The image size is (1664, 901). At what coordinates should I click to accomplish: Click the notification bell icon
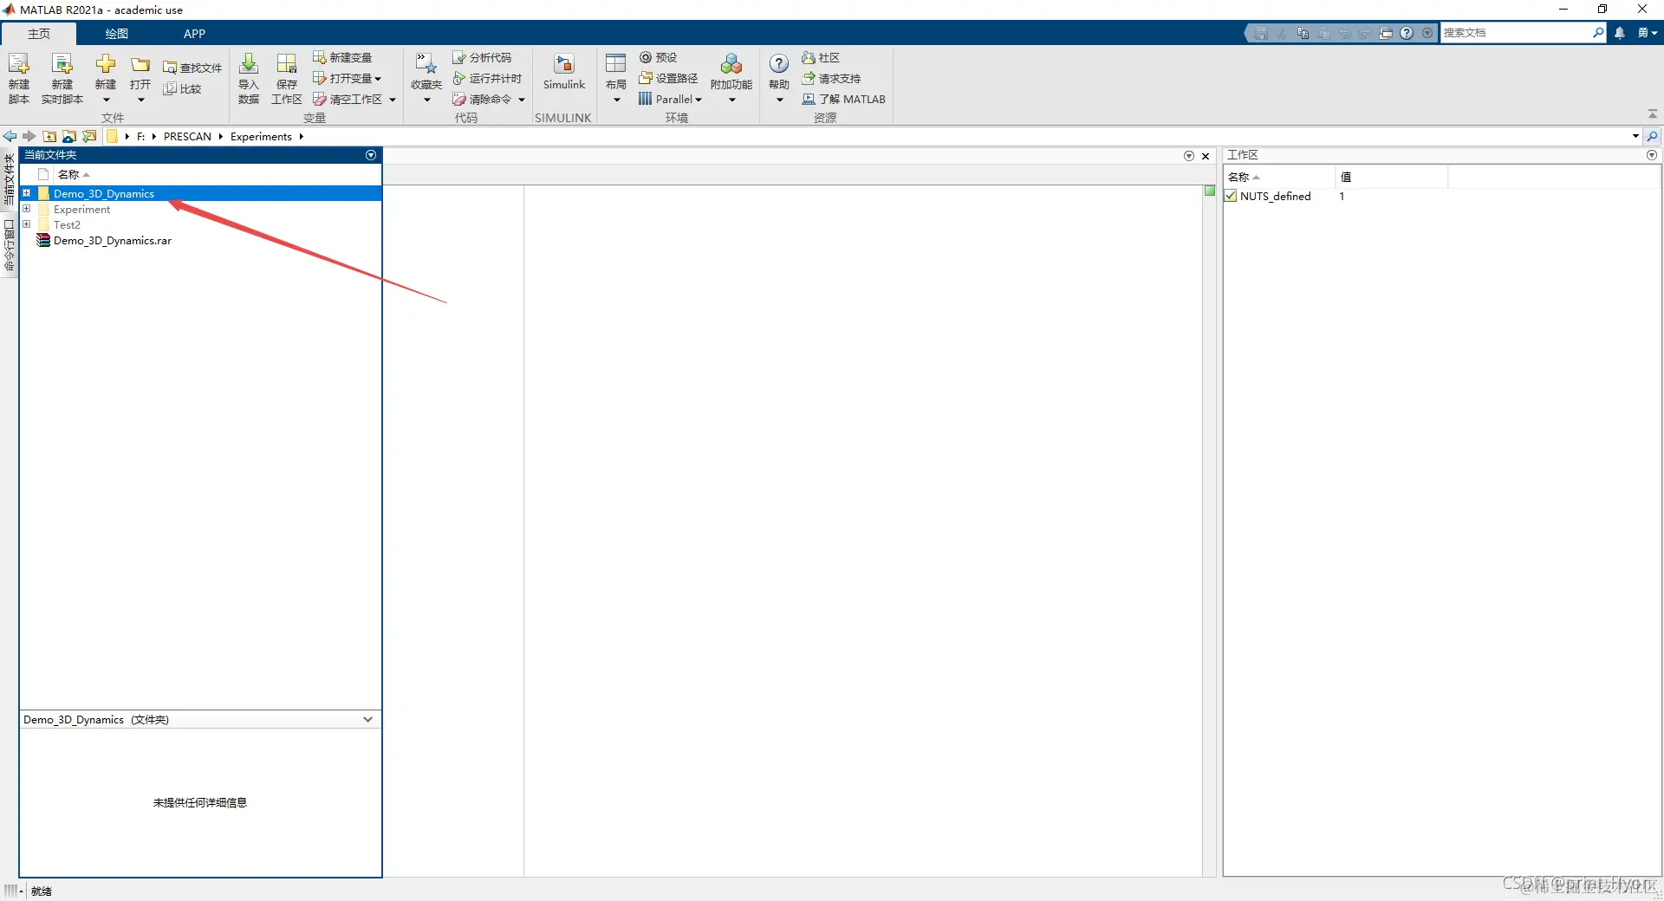(1620, 33)
